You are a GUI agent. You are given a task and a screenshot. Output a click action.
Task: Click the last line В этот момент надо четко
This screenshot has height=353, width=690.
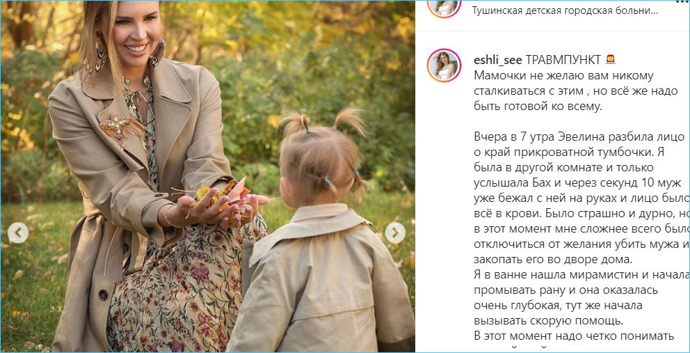[575, 336]
